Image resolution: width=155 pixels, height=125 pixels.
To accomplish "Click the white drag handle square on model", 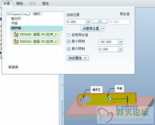I will [x=110, y=99].
